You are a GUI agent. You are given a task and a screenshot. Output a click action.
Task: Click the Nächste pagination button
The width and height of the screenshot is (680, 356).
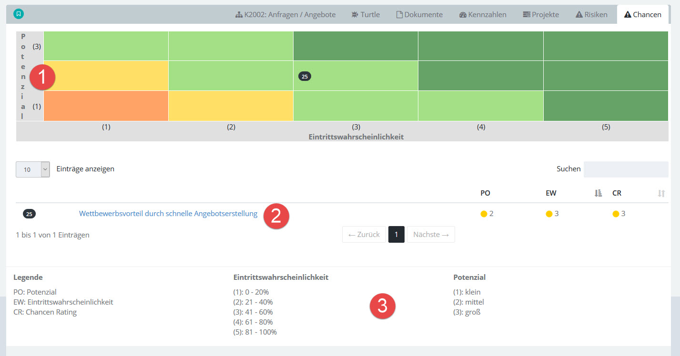click(x=430, y=235)
